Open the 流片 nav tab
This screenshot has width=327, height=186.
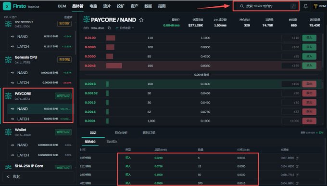point(107,6)
